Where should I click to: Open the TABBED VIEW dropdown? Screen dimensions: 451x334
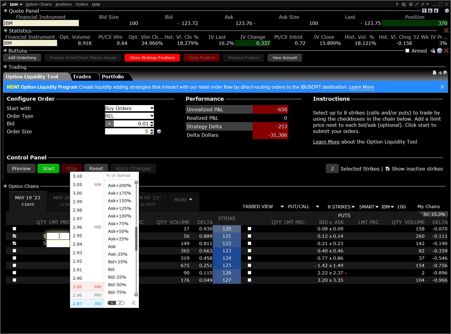[263, 207]
